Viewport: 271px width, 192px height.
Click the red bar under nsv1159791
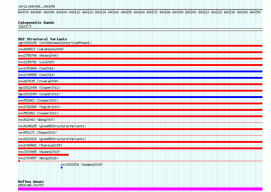click(x=140, y=65)
